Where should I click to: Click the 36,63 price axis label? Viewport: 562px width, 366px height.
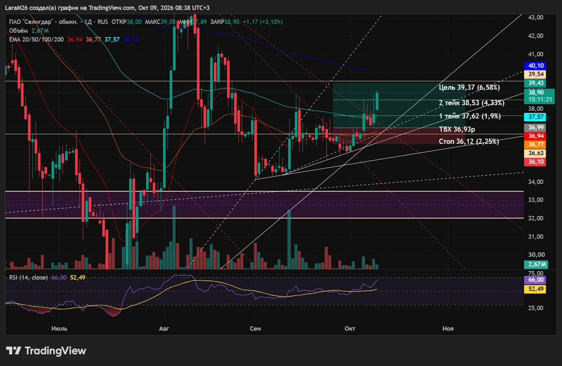pos(536,153)
